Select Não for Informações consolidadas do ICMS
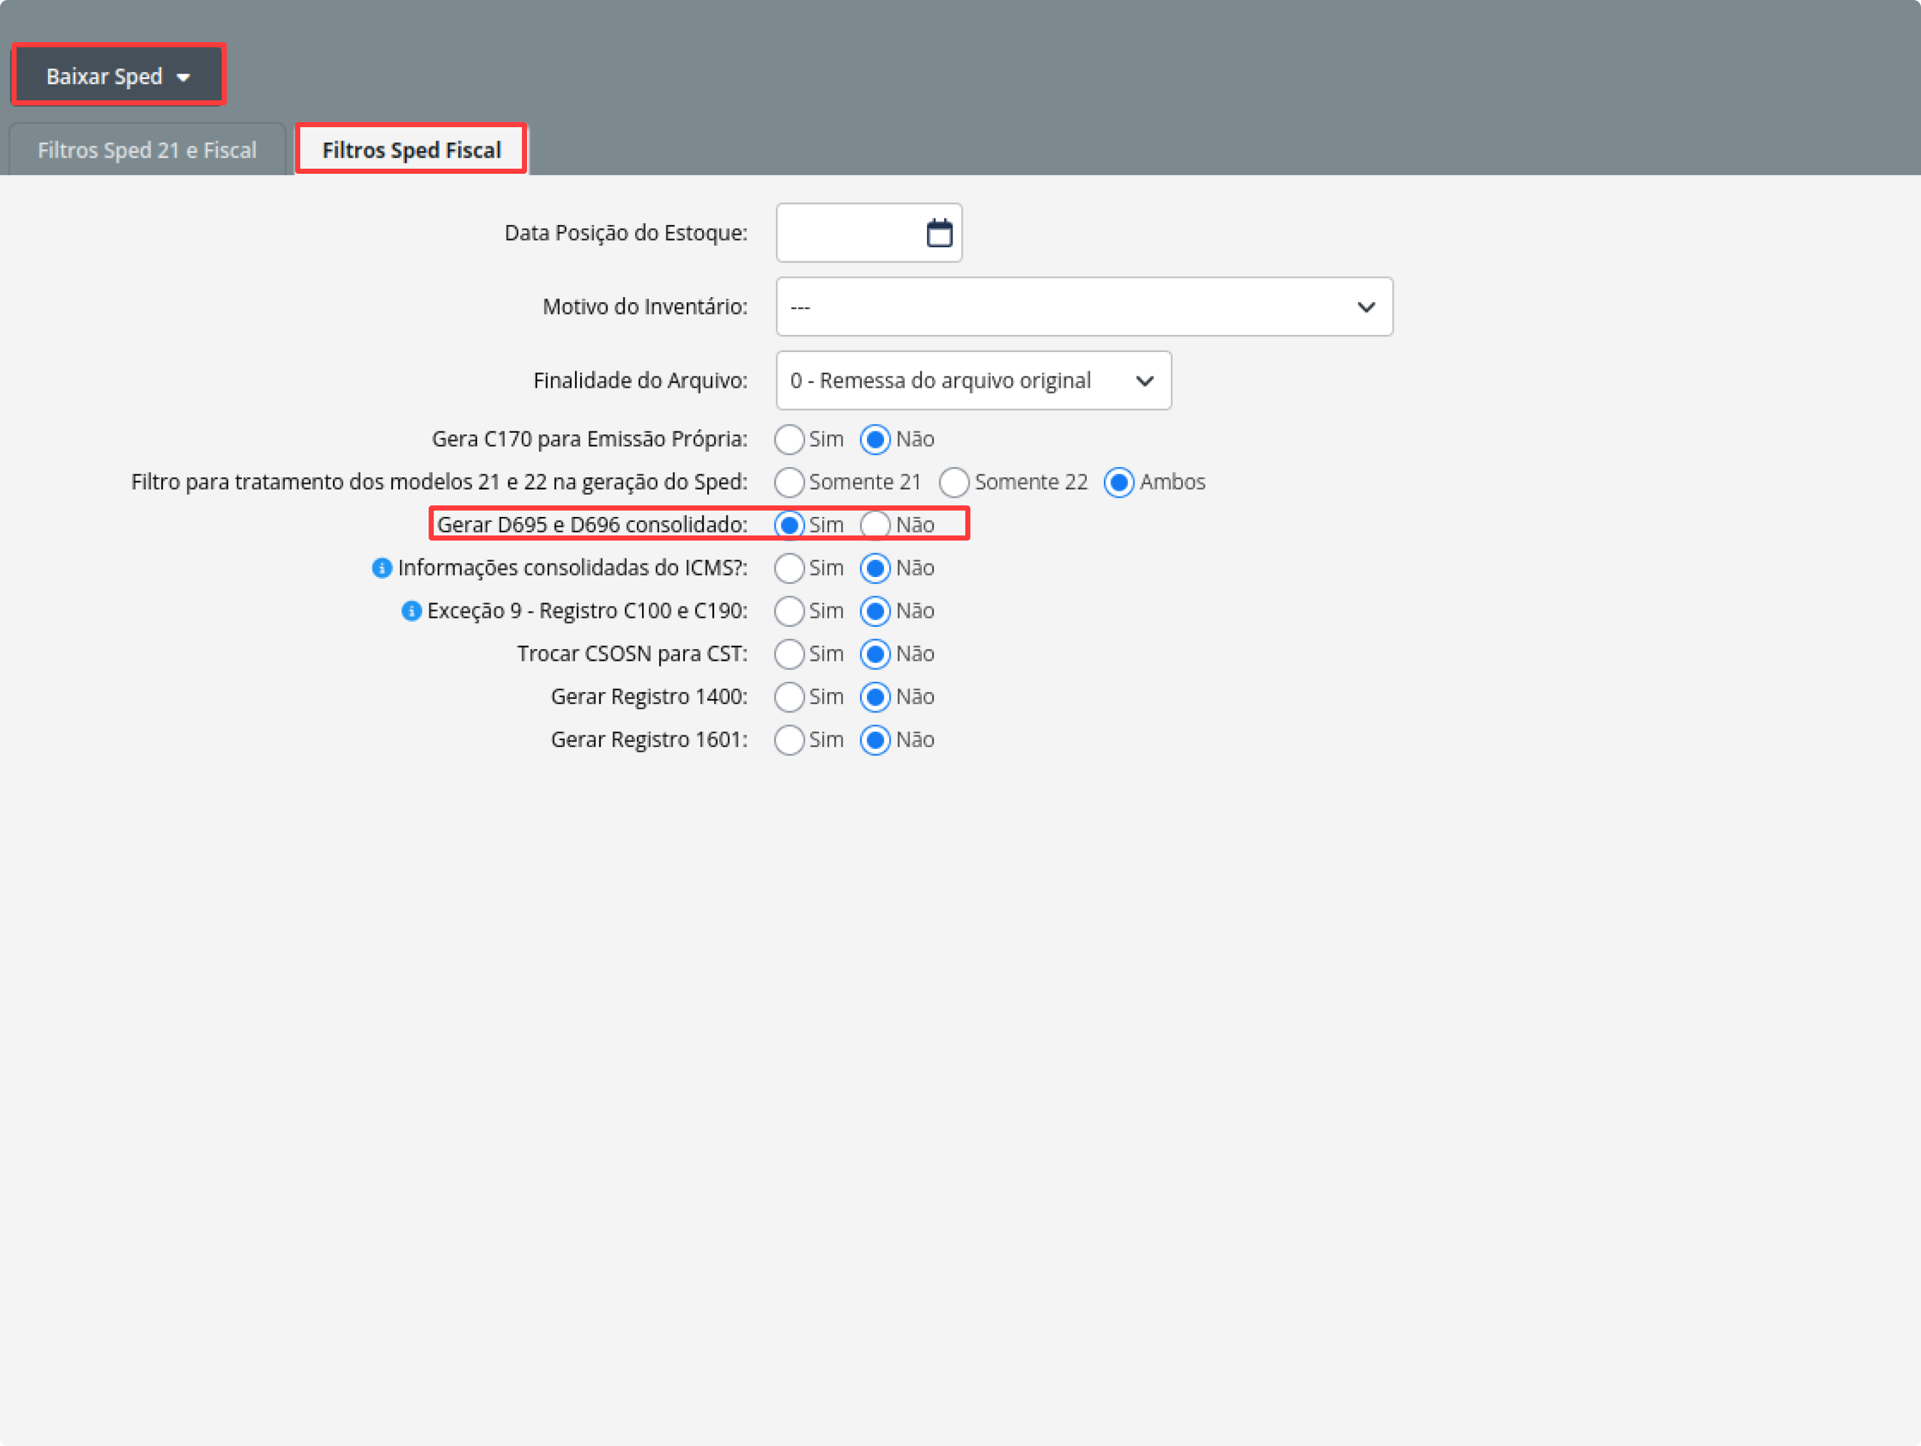 [875, 568]
